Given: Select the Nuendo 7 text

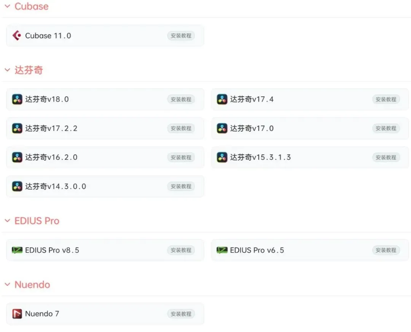Looking at the screenshot, I should click(42, 314).
